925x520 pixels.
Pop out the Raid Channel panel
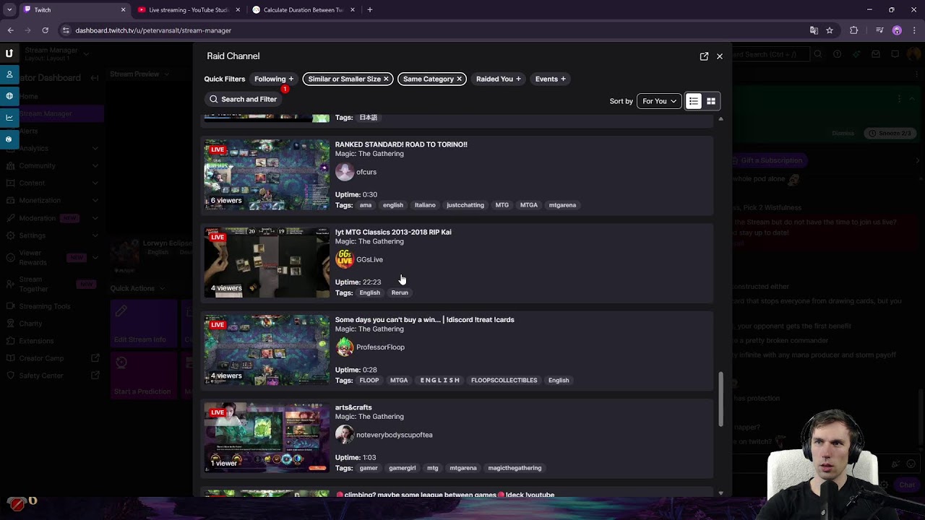704,56
